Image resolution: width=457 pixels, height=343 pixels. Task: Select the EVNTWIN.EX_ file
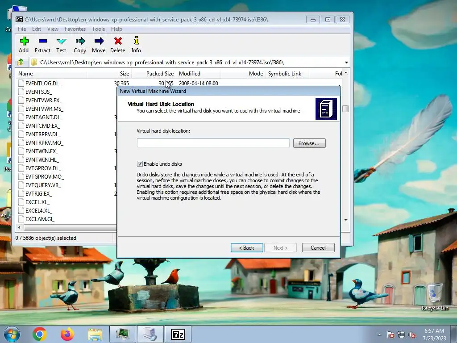pos(42,151)
